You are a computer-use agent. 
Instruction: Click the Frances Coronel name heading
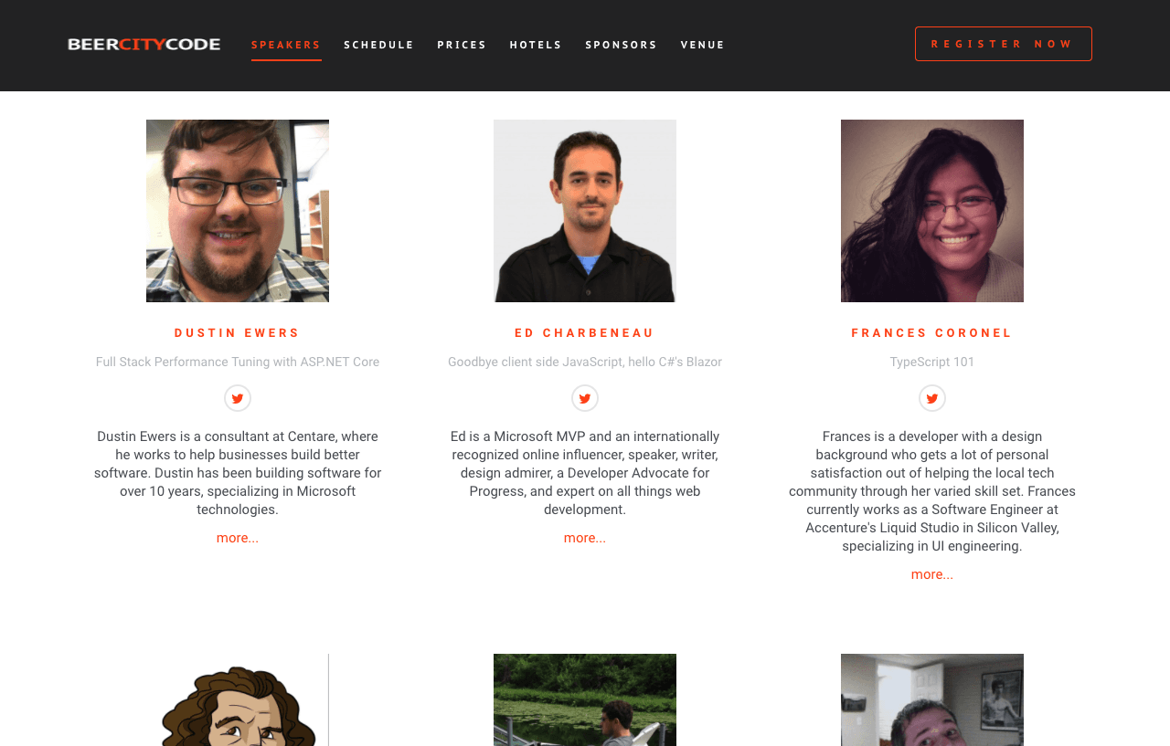pyautogui.click(x=932, y=333)
